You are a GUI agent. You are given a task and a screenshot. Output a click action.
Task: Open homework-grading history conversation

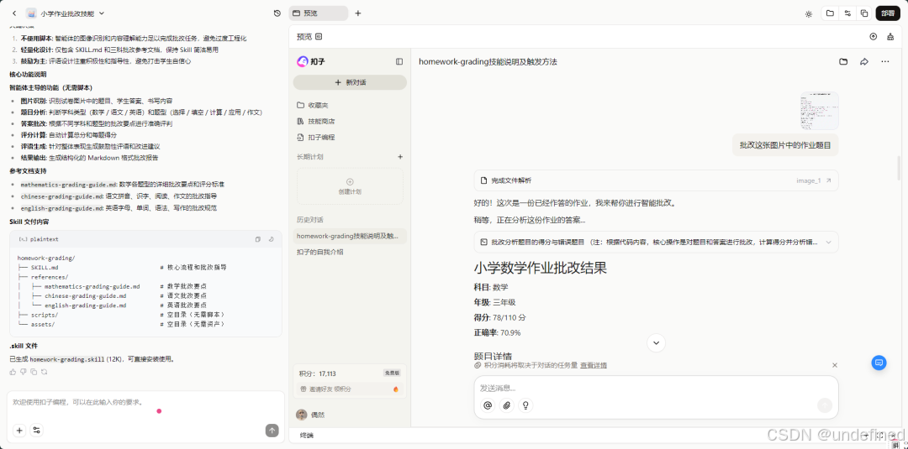[x=350, y=236]
